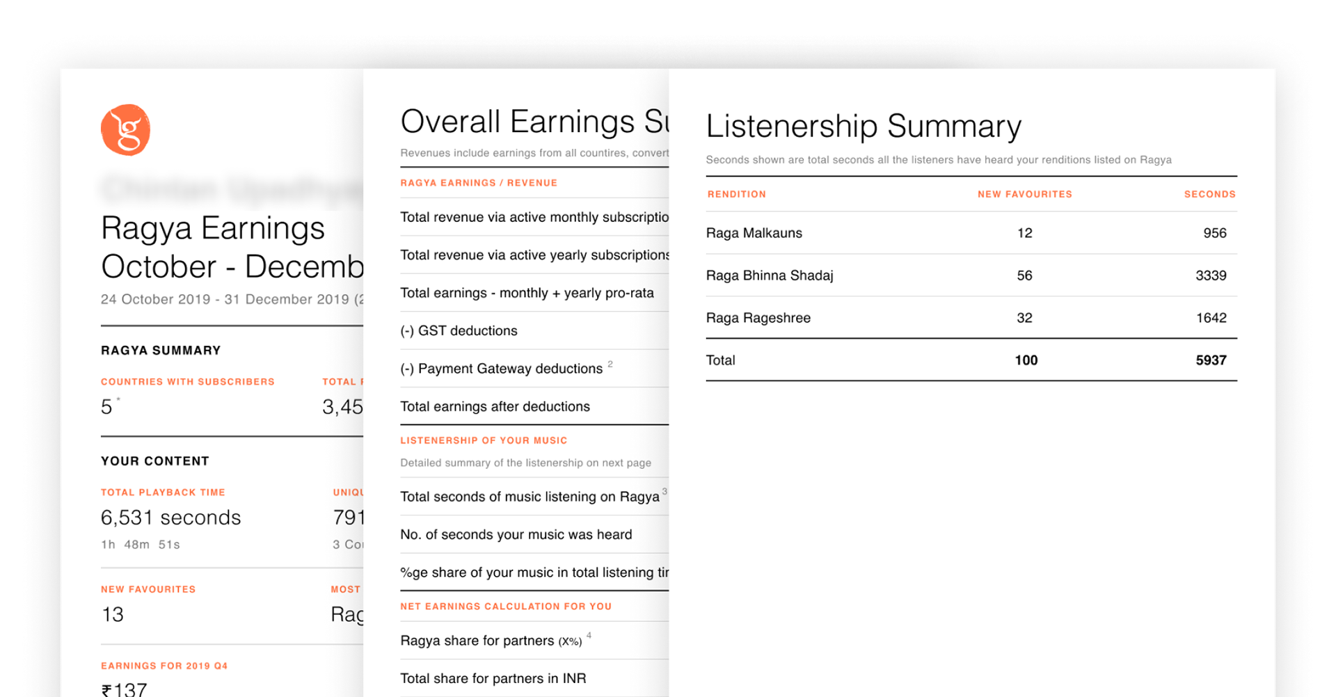The height and width of the screenshot is (697, 1336).
Task: Click 'Total revenue via active monthly' row
Action: click(534, 217)
